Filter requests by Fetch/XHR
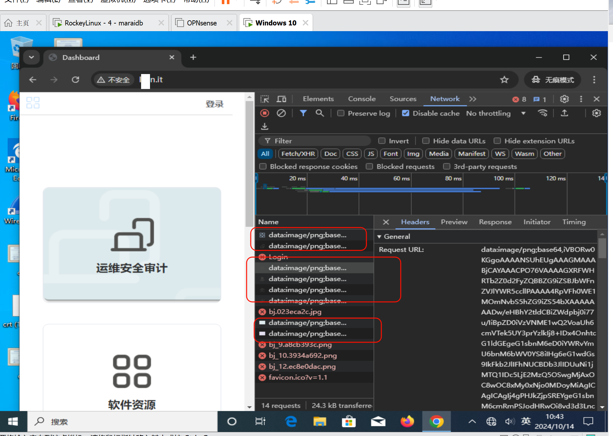This screenshot has width=613, height=436. (298, 154)
